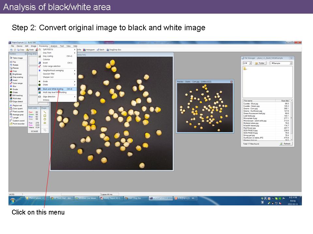313x234 pixels.
Task: Select the Rotate tool in Toolbox
Action: tap(15, 65)
